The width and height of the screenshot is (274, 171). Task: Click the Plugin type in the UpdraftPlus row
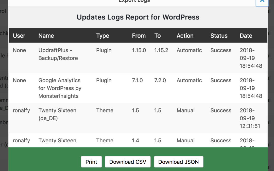click(104, 50)
